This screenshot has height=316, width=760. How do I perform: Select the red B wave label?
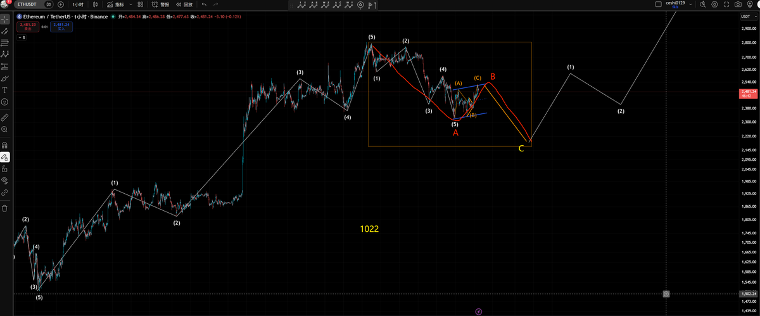coord(493,77)
